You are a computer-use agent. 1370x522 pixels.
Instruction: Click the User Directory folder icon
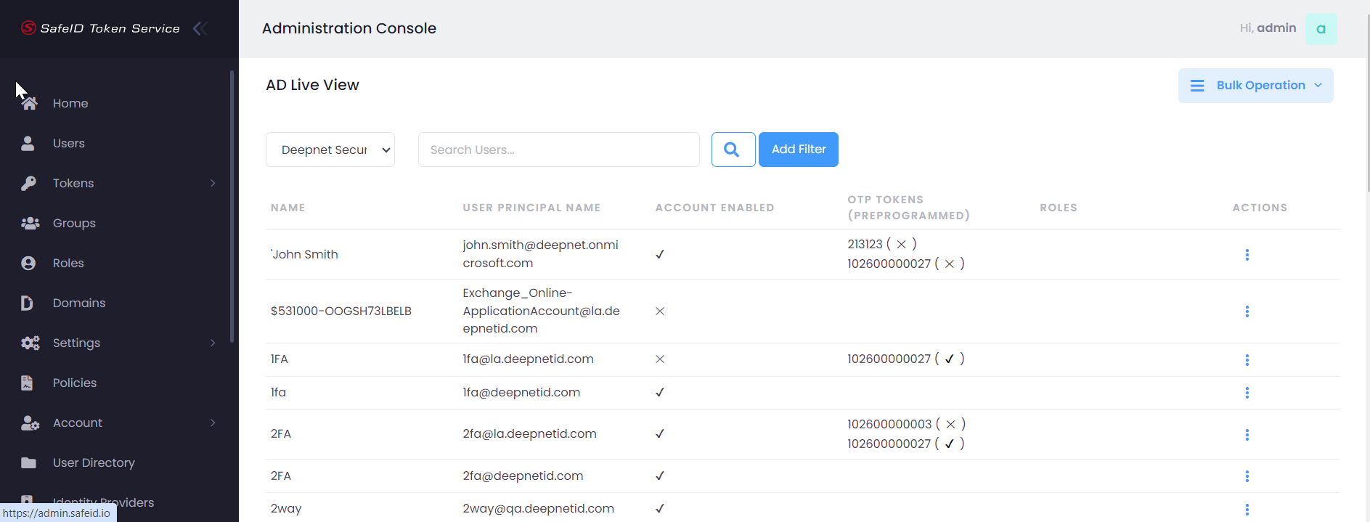coord(28,463)
